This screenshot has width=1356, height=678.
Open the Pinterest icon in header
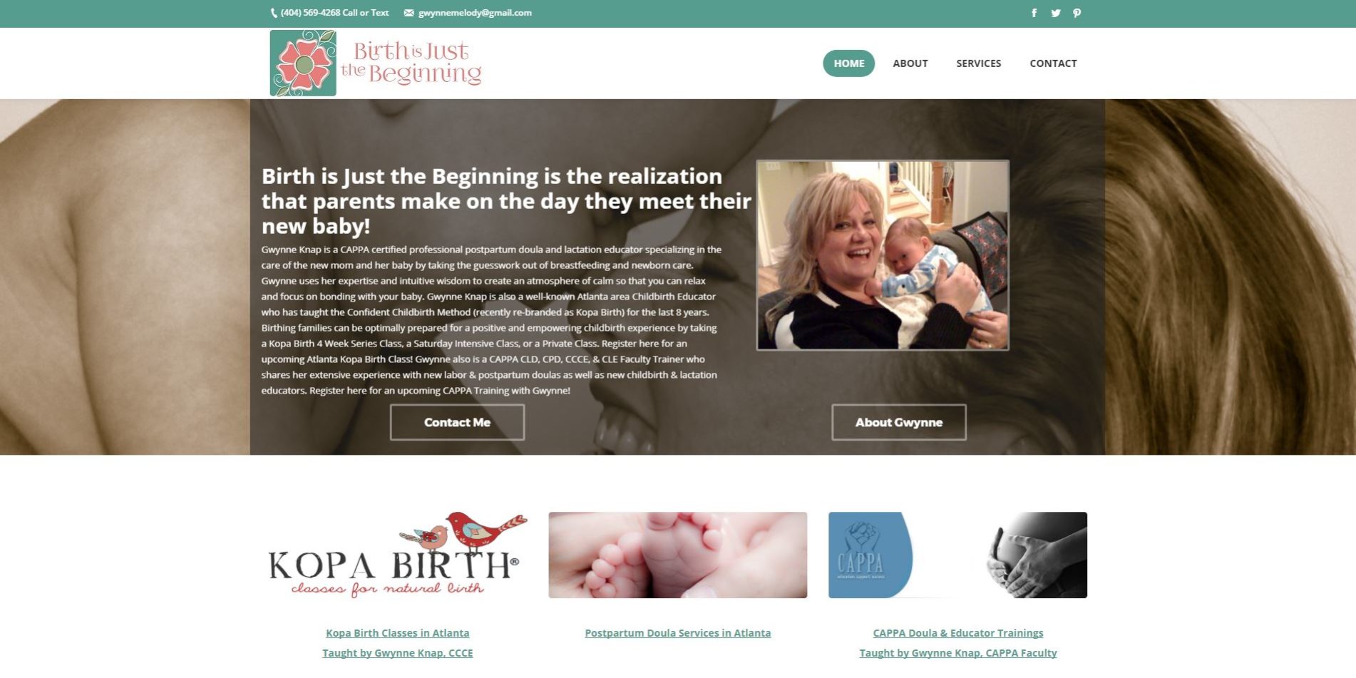(1077, 13)
